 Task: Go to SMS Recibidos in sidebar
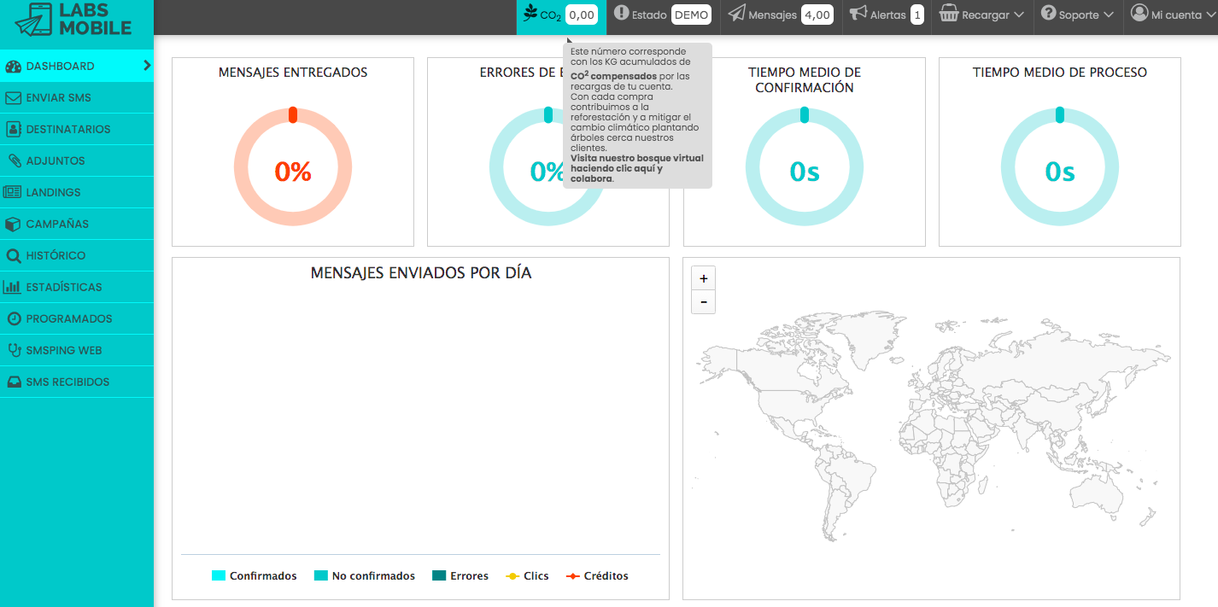[x=67, y=382]
